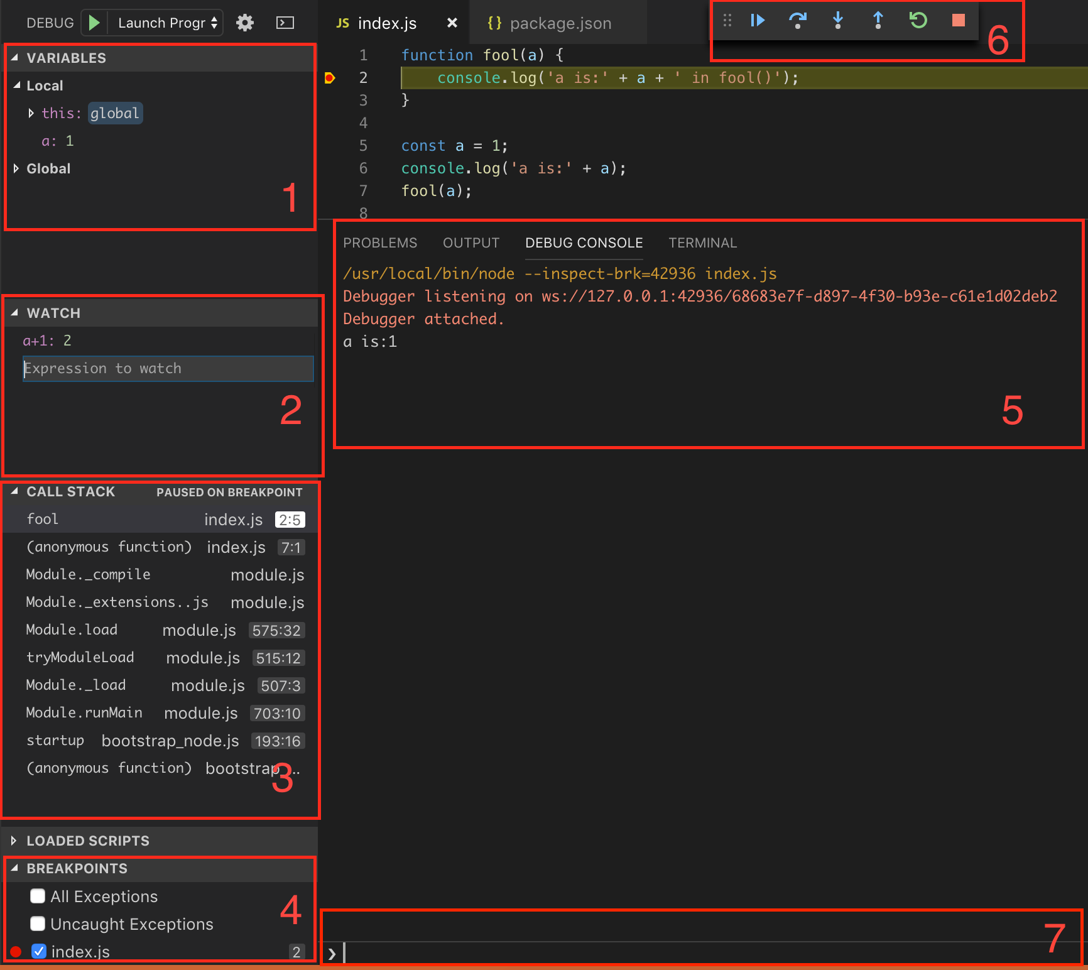Open the debug console icon in header
Viewport: 1088px width, 970px height.
point(285,23)
